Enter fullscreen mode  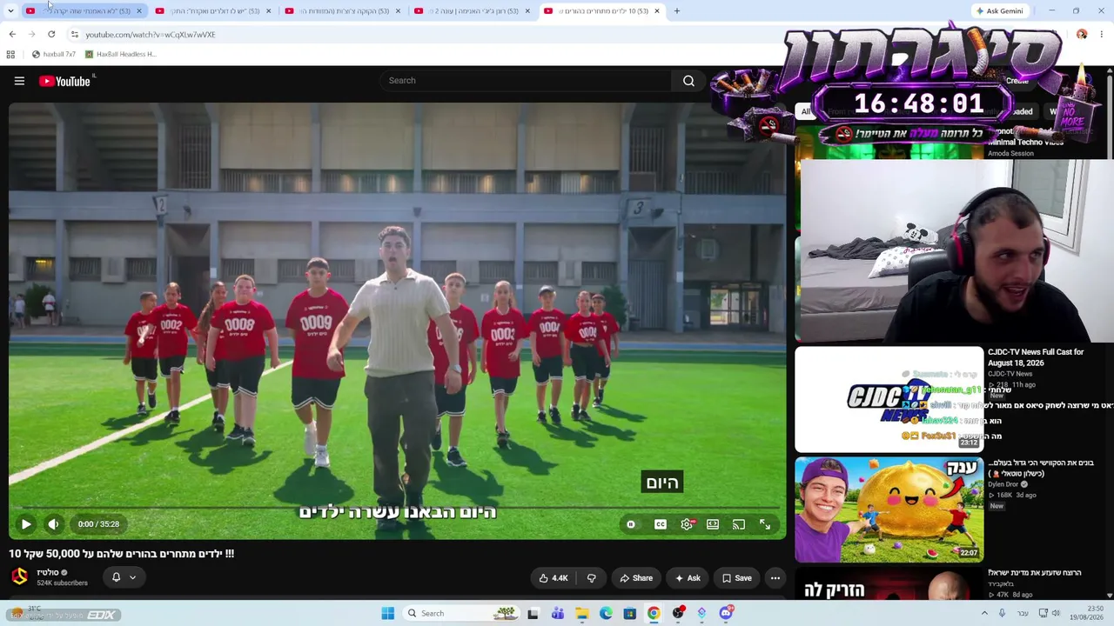765,524
